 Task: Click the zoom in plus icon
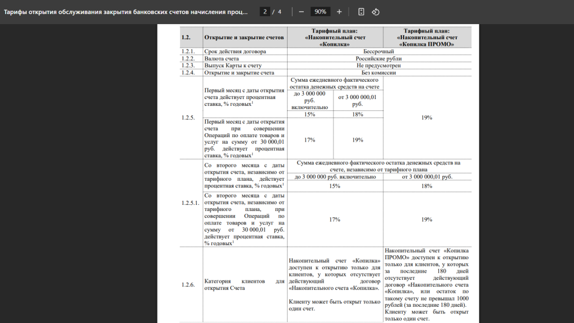point(339,12)
